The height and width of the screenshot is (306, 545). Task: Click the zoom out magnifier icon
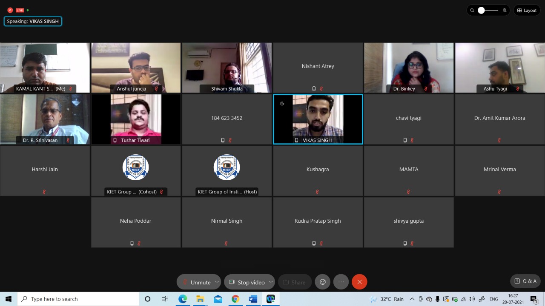[472, 10]
